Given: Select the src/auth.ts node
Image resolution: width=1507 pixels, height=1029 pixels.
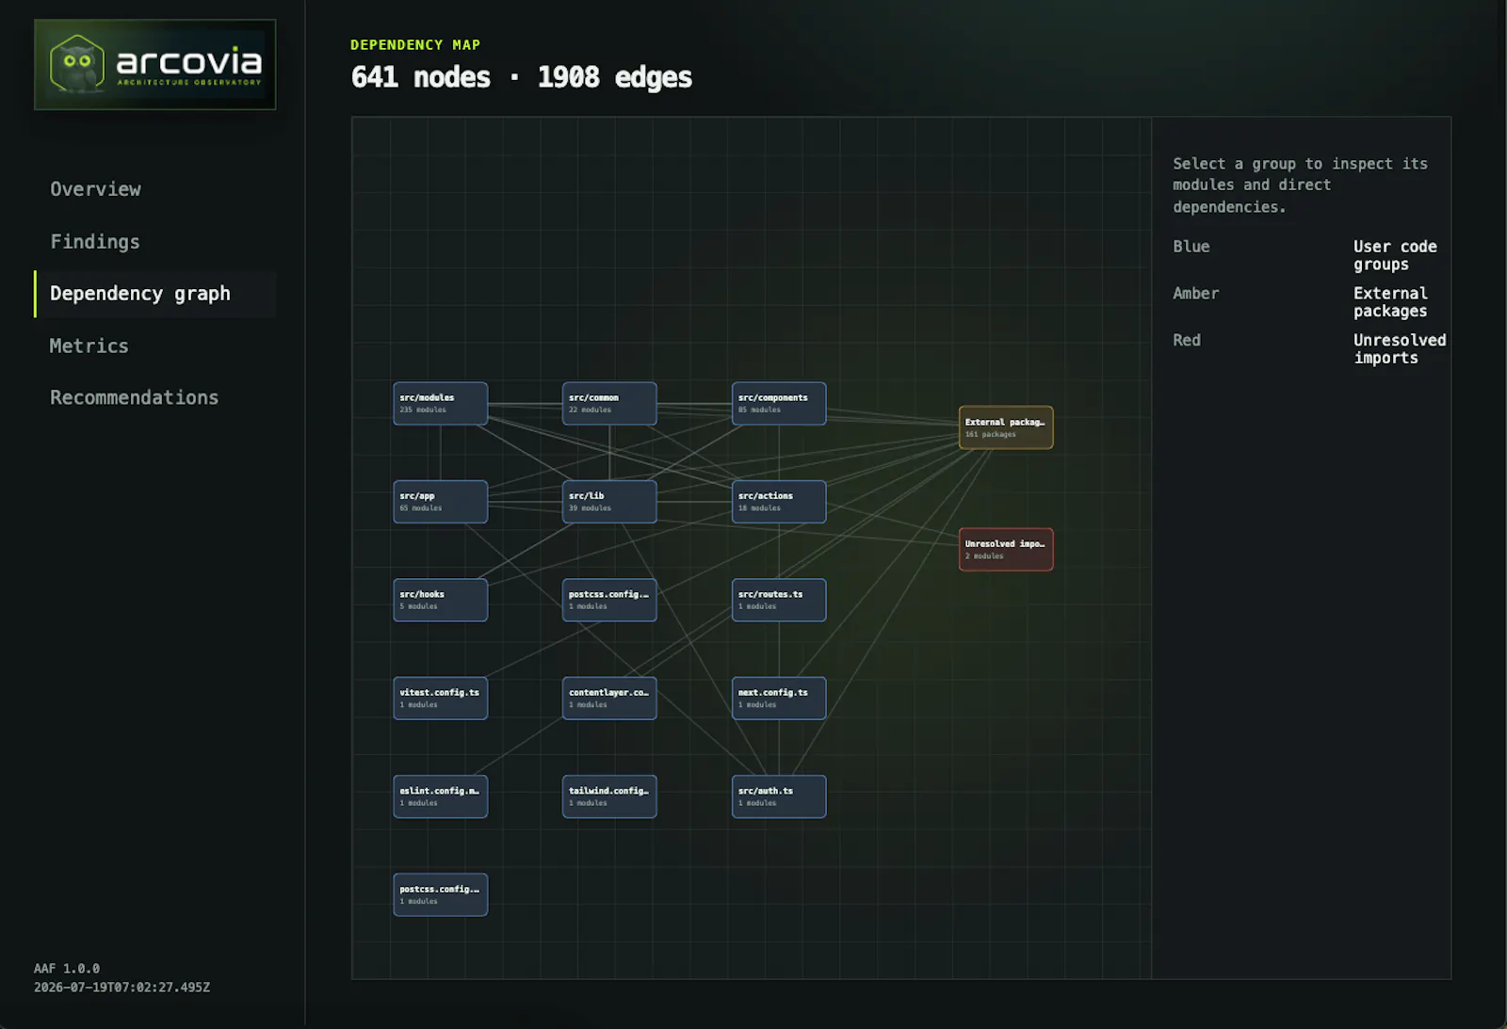Looking at the screenshot, I should (779, 796).
